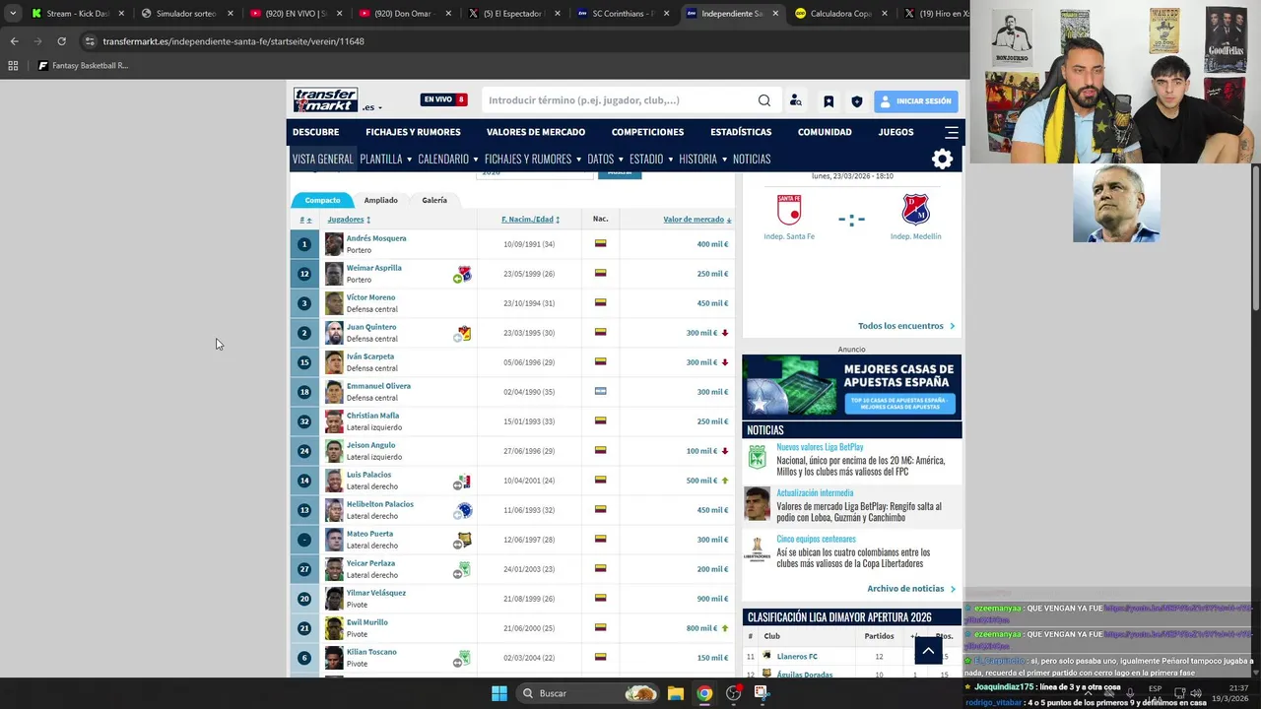Open Yilmar Velásquez player link
This screenshot has height=709, width=1261.
click(x=376, y=593)
